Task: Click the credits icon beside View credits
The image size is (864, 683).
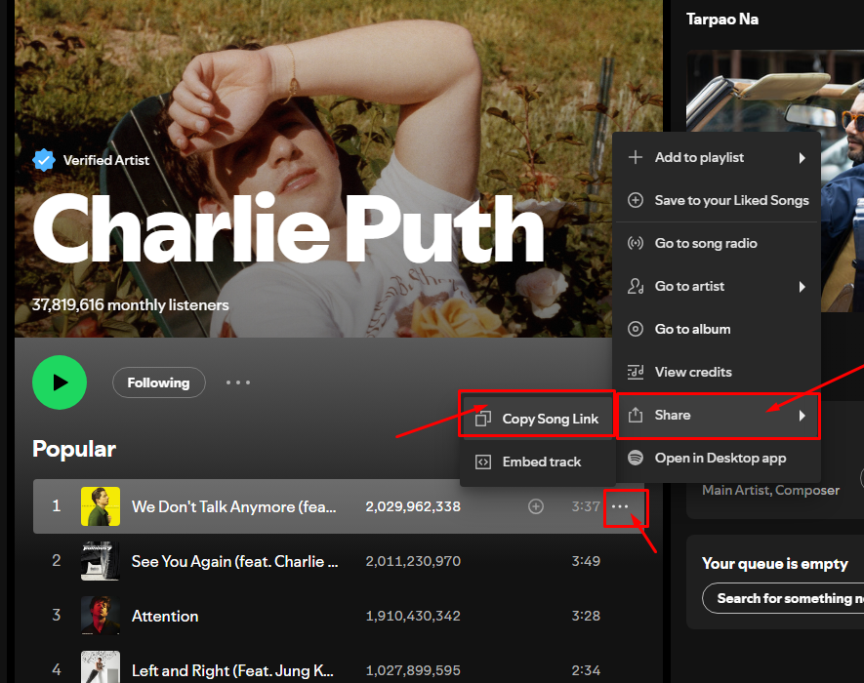Action: [x=636, y=372]
